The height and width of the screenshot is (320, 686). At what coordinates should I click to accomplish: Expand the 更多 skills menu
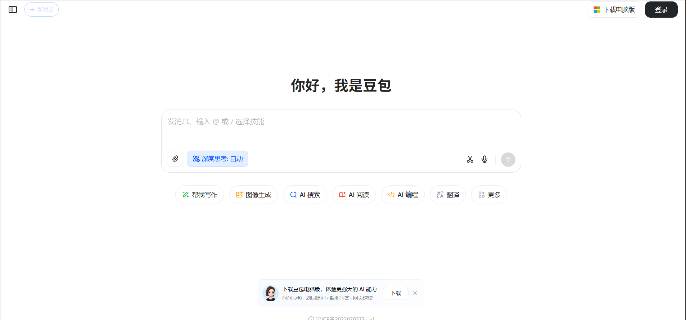(489, 195)
